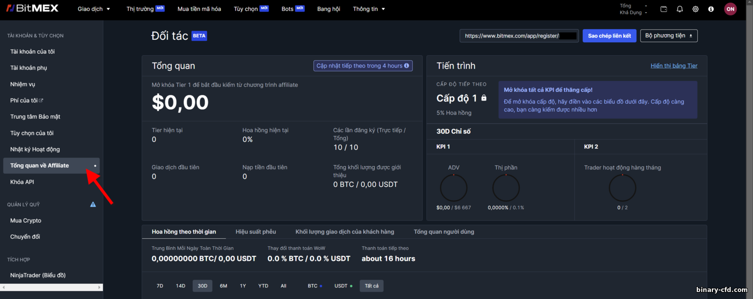Click the BETA badge beside Đối tác

pyautogui.click(x=199, y=36)
